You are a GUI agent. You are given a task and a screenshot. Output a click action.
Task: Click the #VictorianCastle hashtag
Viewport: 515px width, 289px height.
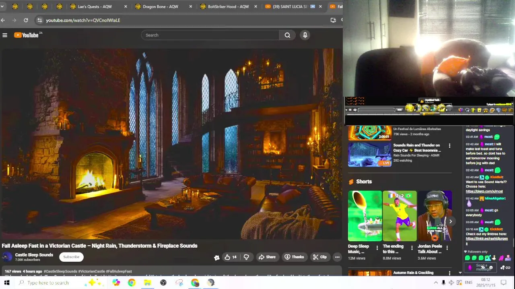point(91,272)
